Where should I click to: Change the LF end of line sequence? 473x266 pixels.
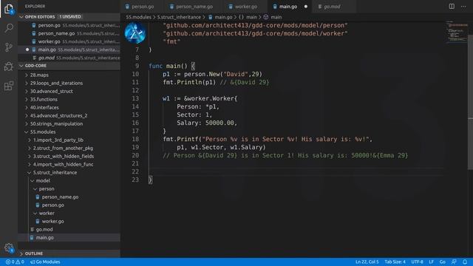coord(432,262)
